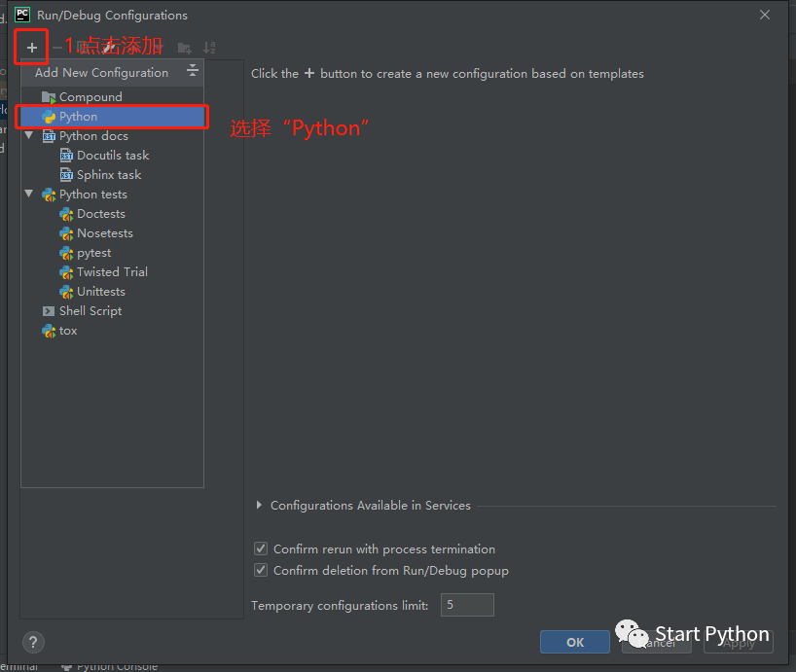Choose Twisted Trial configuration type

tap(112, 272)
